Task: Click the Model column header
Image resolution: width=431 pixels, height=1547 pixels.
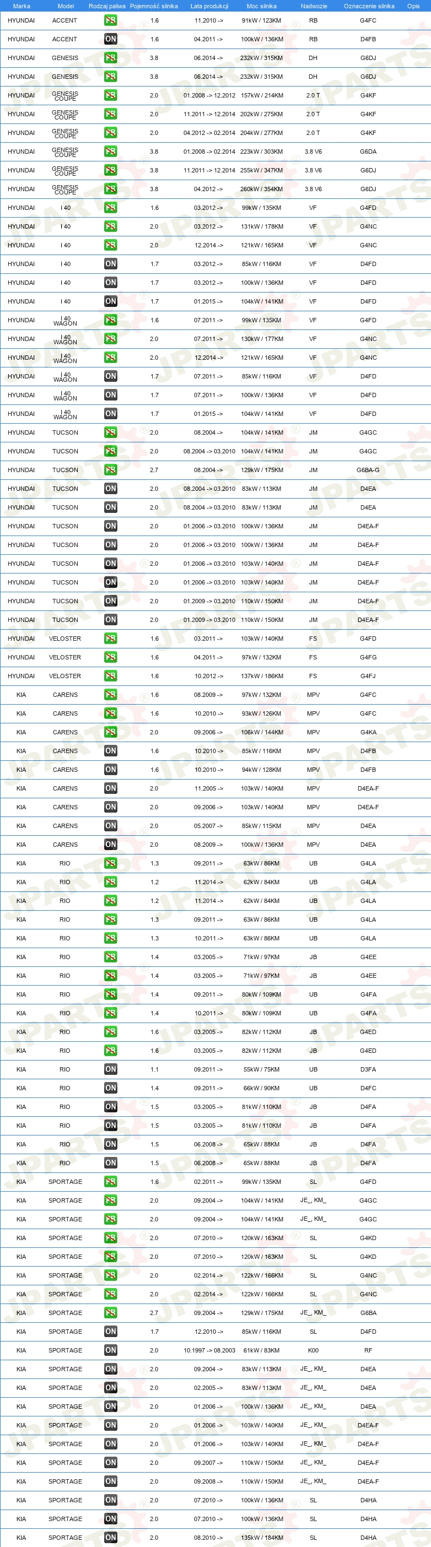Action: 66,6
